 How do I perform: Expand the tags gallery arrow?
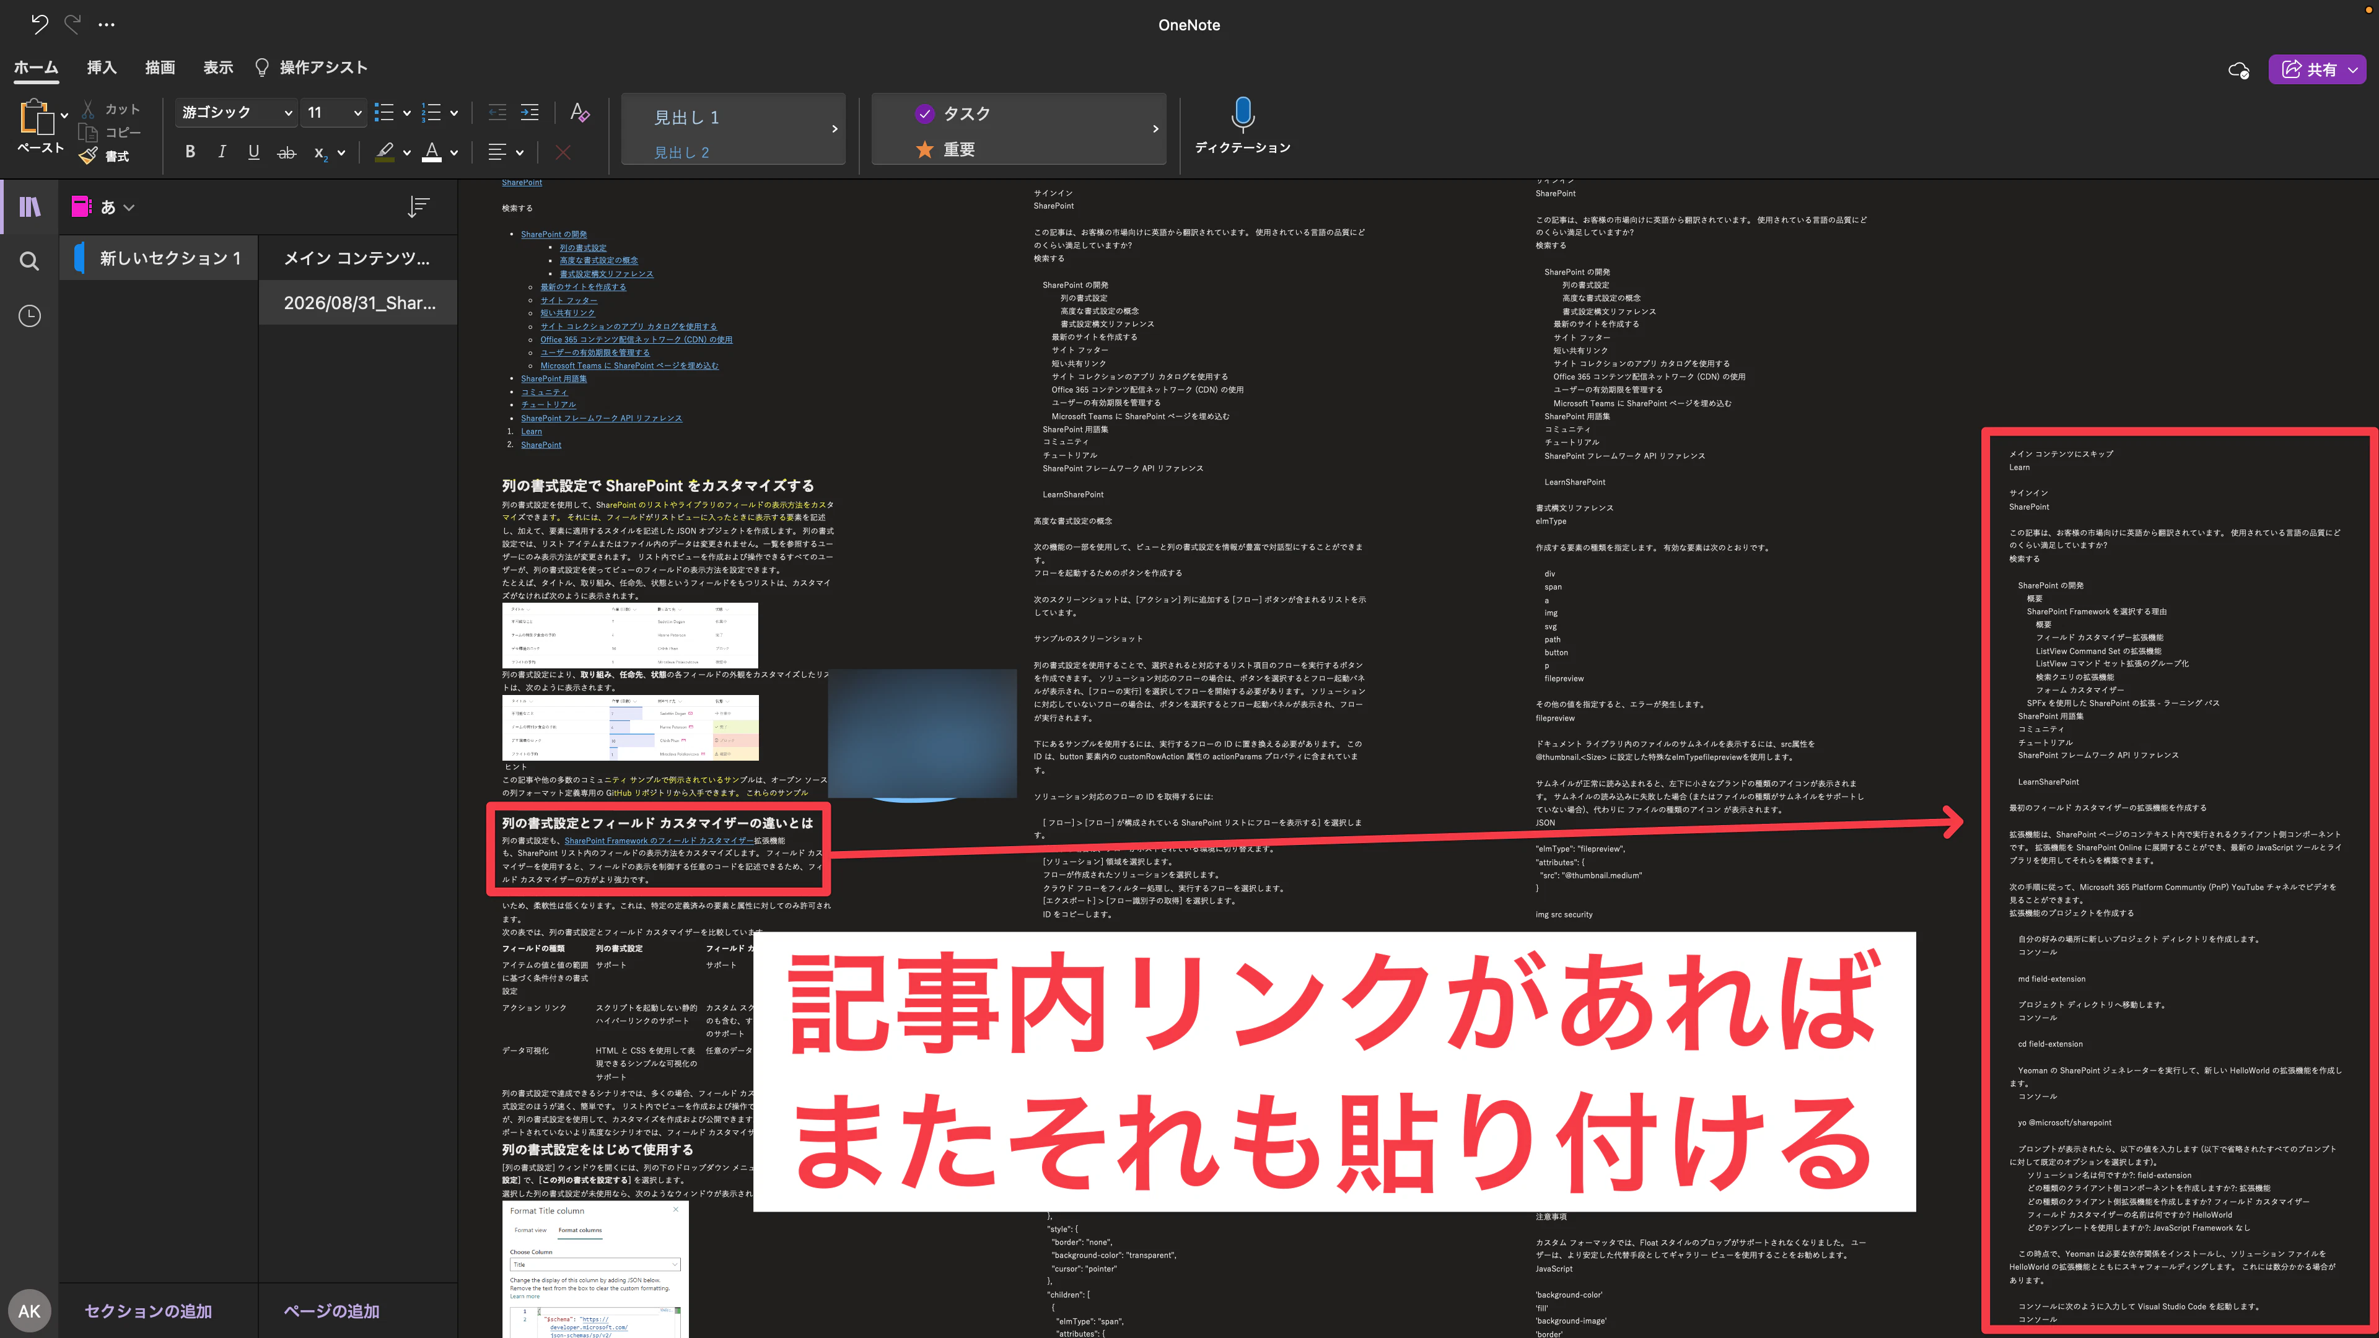[x=1155, y=129]
